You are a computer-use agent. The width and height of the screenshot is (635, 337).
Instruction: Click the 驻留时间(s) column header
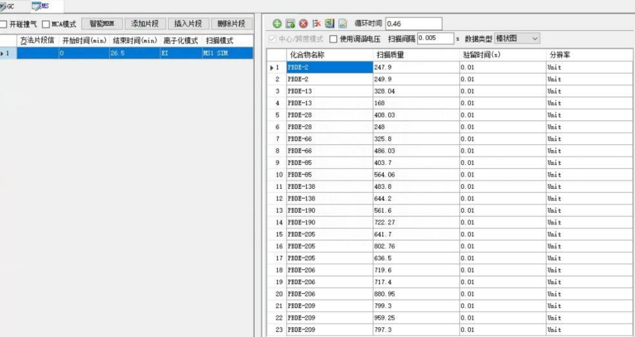coord(503,55)
